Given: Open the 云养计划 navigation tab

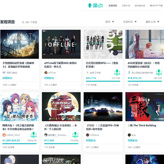Looking at the screenshot, I should (x=126, y=5).
